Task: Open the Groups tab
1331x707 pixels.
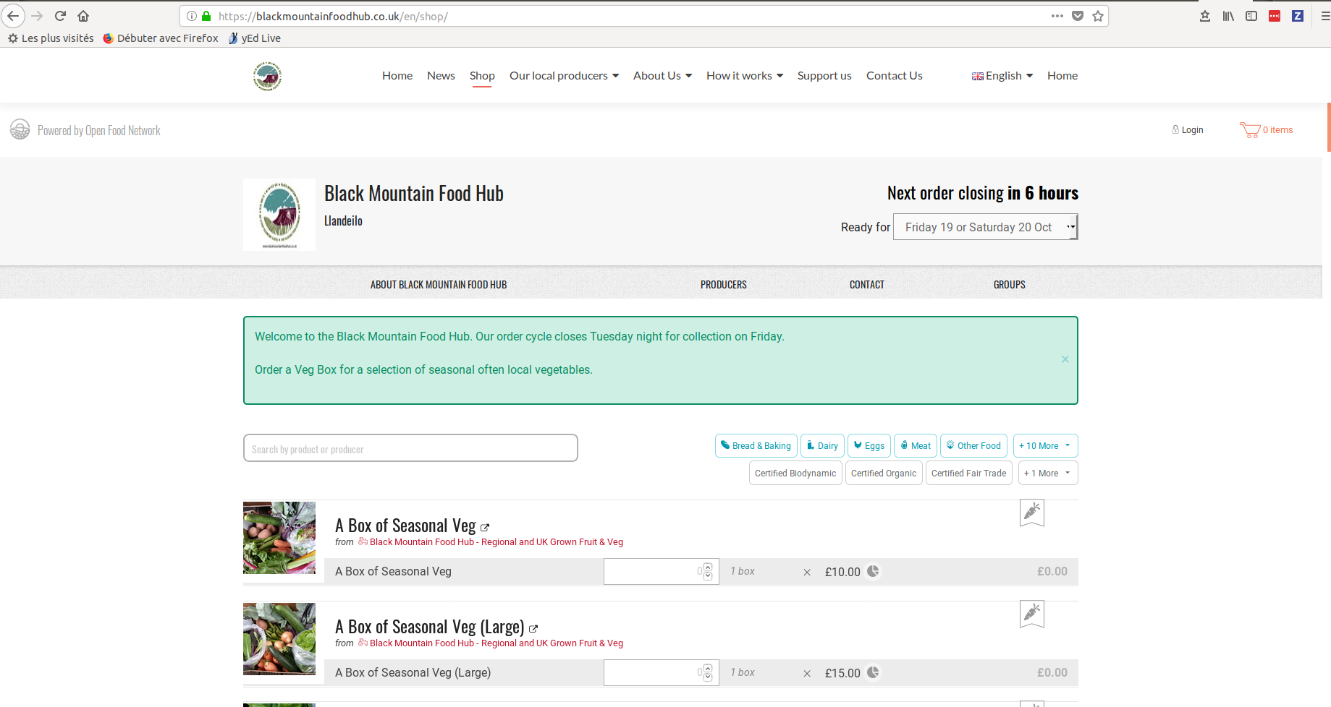Action: [1010, 285]
